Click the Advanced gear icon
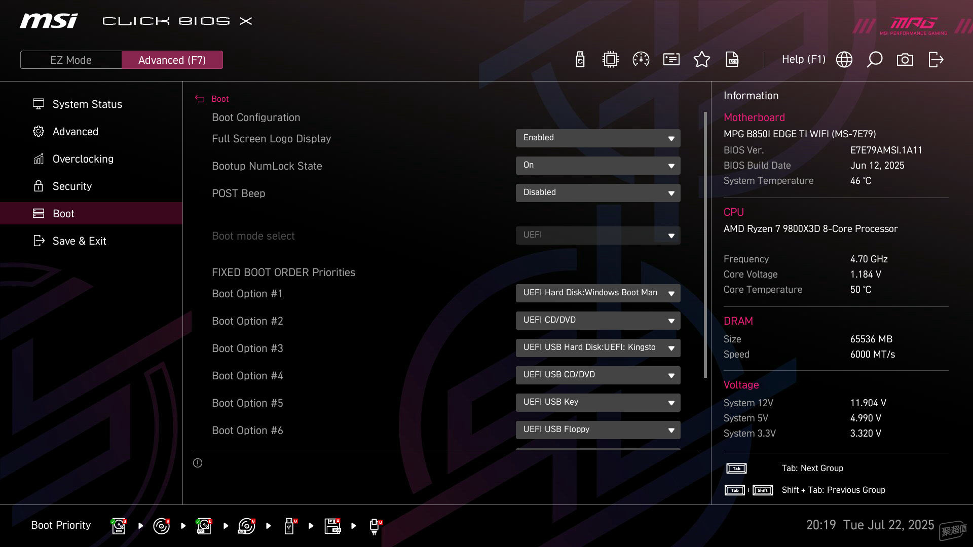This screenshot has height=547, width=973. (39, 131)
